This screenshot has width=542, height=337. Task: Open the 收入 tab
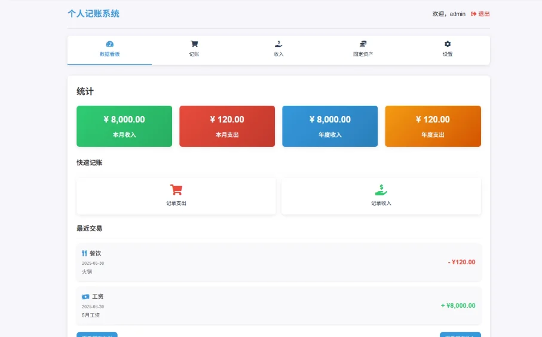[278, 50]
